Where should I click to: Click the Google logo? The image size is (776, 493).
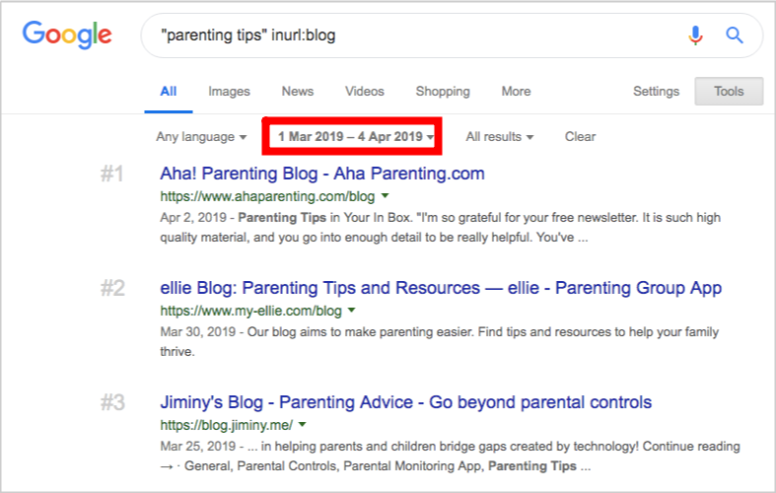[67, 35]
